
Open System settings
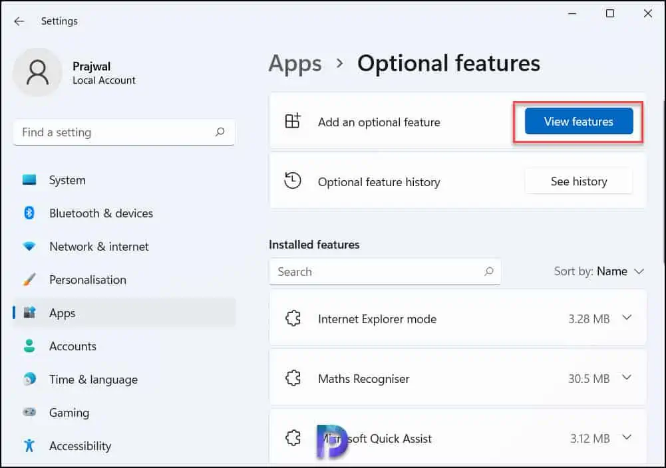[124, 180]
